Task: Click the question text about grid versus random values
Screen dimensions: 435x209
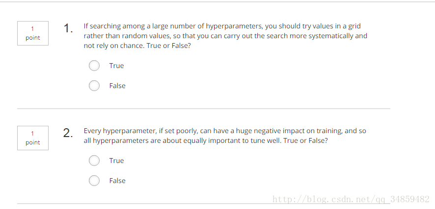Action: point(225,36)
